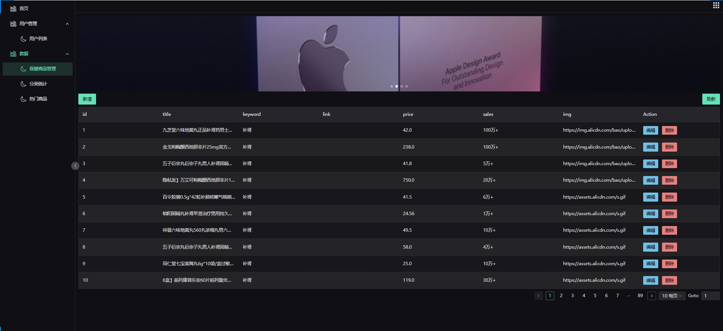Edit row 3 with the 编辑 button
This screenshot has height=331, width=723.
point(650,164)
